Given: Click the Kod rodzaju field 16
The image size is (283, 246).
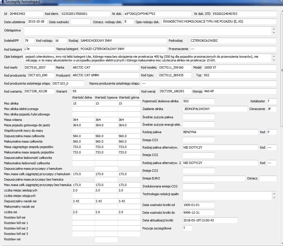Looking at the screenshot, I should (x=61, y=41).
